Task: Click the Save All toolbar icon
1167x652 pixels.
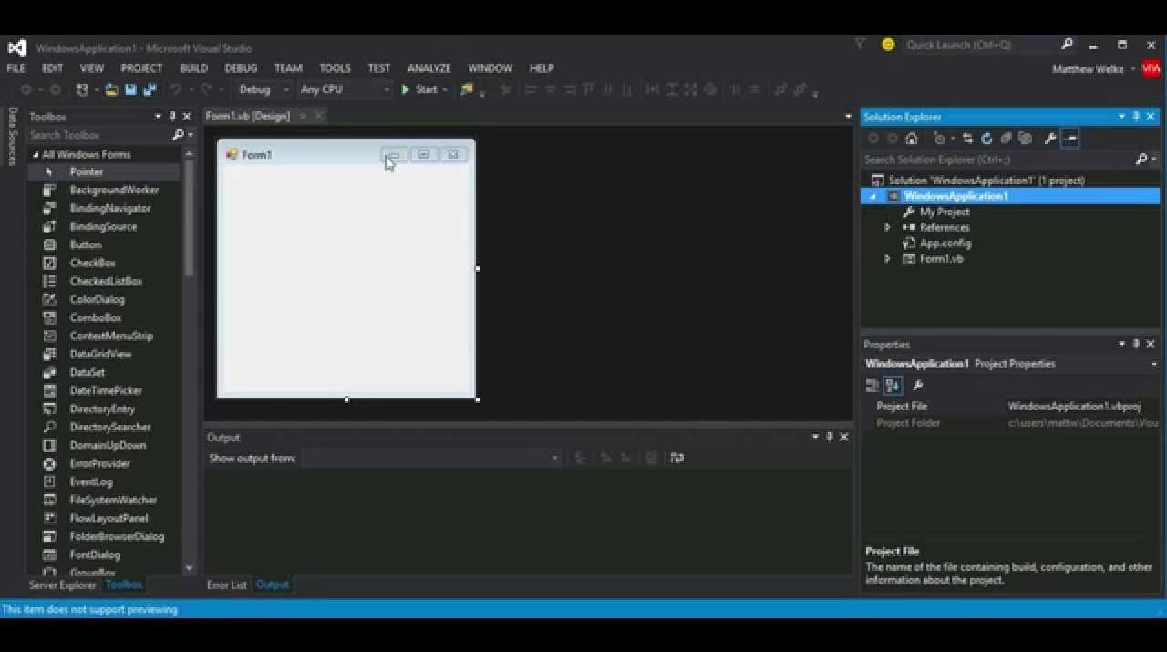Action: [x=150, y=89]
